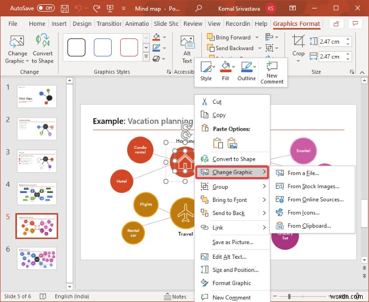
Task: Select the Graphics Format tab
Action: 296,24
